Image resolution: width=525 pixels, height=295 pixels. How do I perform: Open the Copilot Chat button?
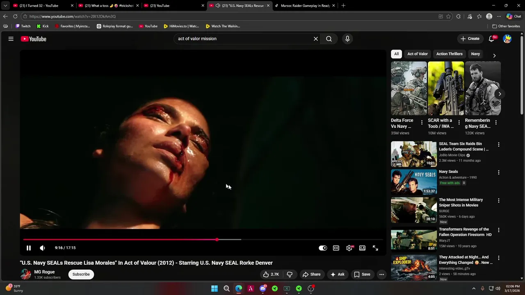[x=514, y=16]
